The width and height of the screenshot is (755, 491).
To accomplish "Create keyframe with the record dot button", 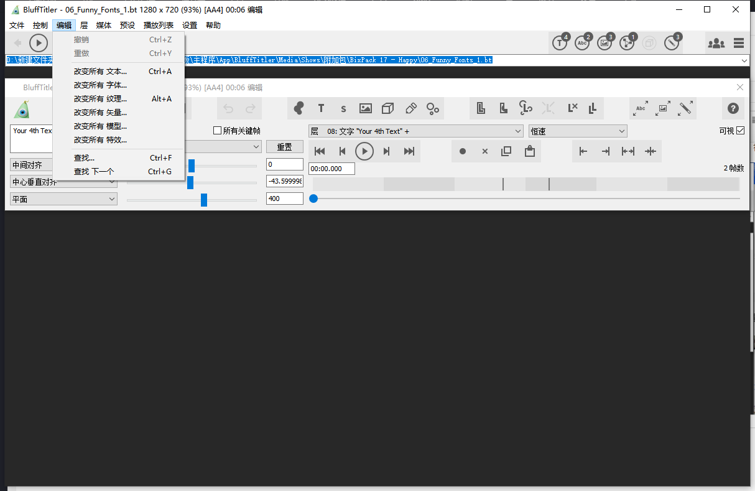I will tap(463, 151).
